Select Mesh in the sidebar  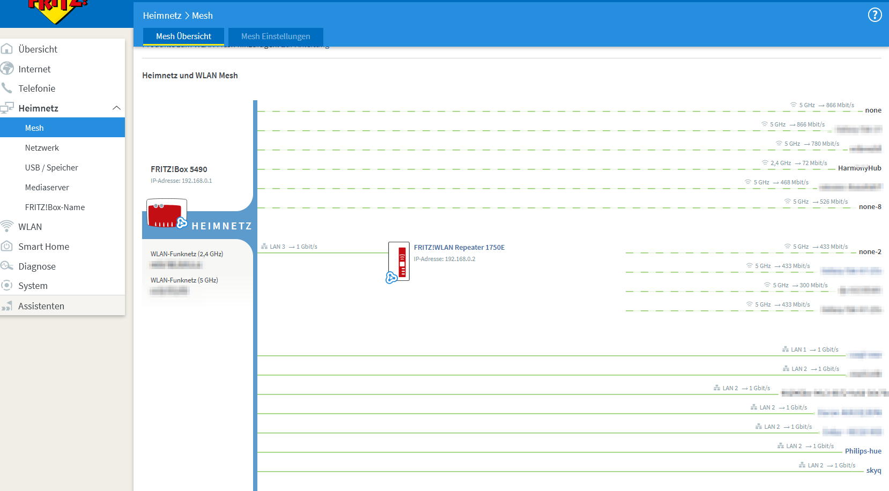[62, 128]
